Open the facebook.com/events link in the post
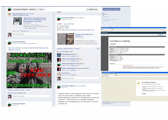The image size is (168, 120). [x=28, y=49]
